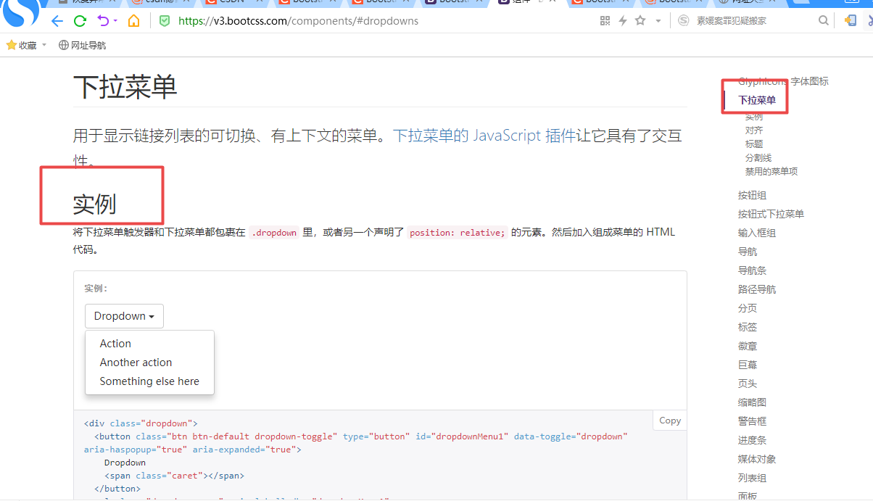873x501 pixels.
Task: Open 按钮式下拉菜单 in the sidebar
Action: coord(771,214)
